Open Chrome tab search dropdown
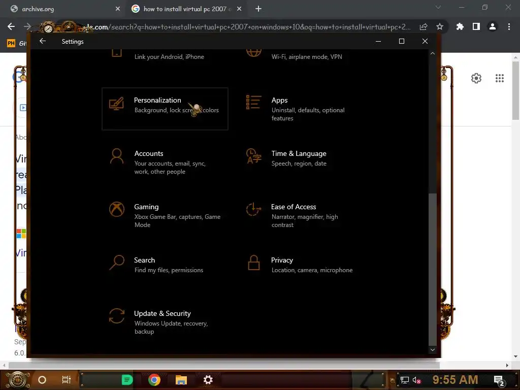Image resolution: width=520 pixels, height=390 pixels. (438, 7)
